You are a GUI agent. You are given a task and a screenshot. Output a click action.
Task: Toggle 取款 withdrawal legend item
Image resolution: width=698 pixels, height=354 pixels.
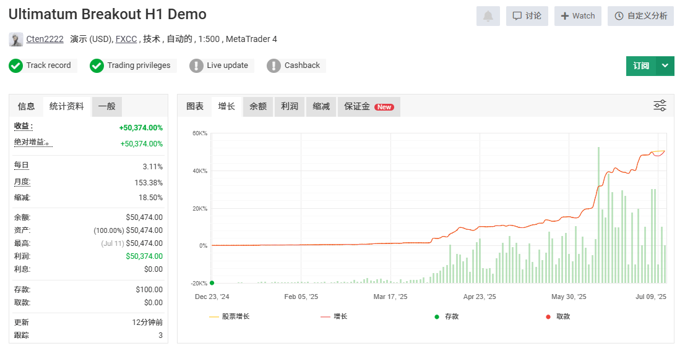coord(558,317)
